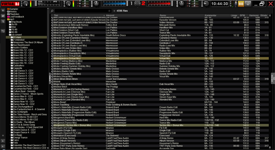This screenshot has width=275, height=150.
Task: Sort by the Kommentar column header
Action: tap(217, 15)
